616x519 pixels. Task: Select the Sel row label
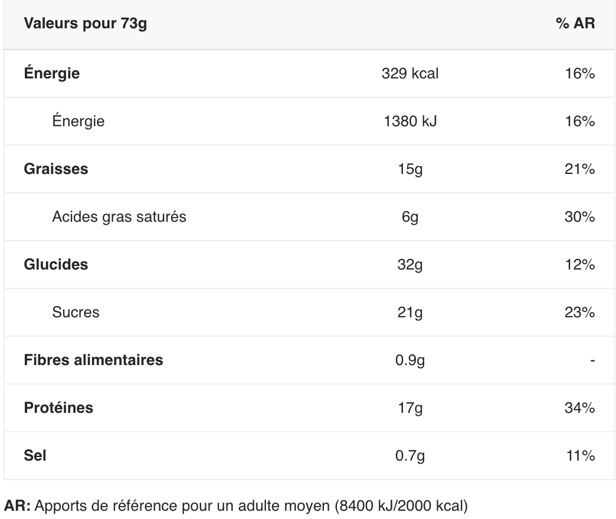35,456
